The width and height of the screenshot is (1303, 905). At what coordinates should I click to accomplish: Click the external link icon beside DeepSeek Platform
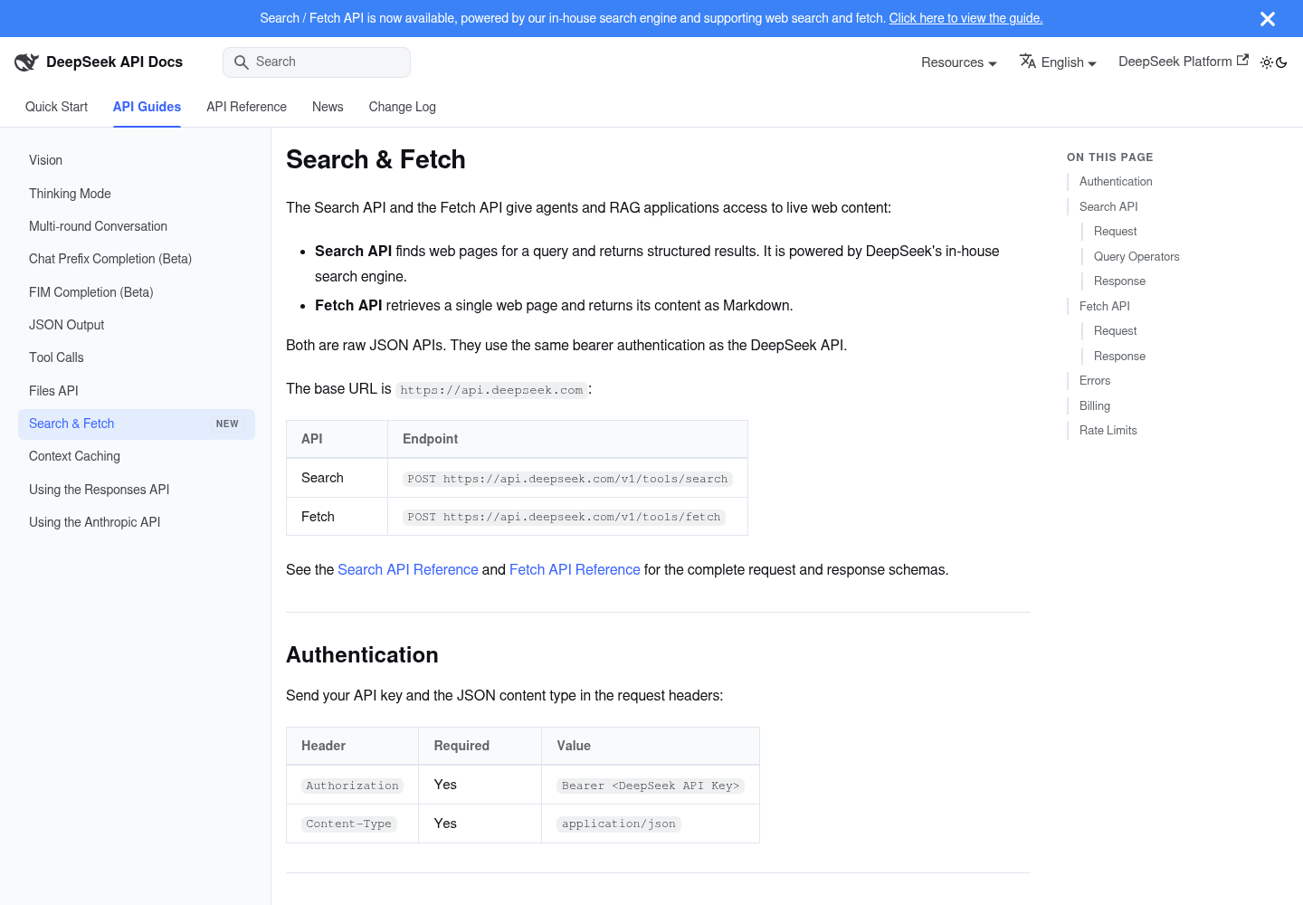[x=1243, y=61]
